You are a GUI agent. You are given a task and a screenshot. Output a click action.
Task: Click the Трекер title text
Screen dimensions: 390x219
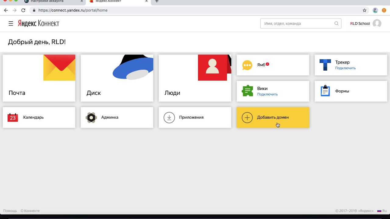pyautogui.click(x=342, y=62)
